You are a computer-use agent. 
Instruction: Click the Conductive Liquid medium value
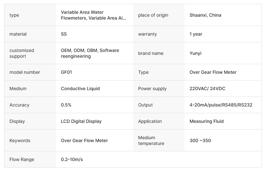pyautogui.click(x=80, y=89)
